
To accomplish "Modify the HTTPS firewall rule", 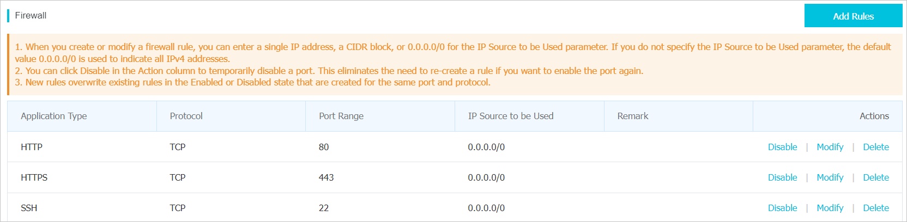I will (830, 177).
